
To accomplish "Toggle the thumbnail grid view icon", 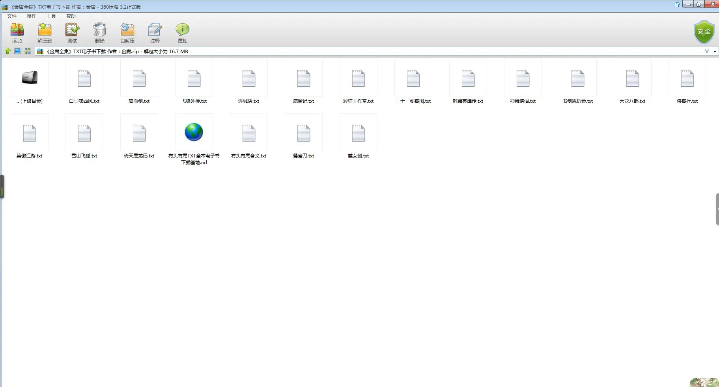I will (27, 51).
